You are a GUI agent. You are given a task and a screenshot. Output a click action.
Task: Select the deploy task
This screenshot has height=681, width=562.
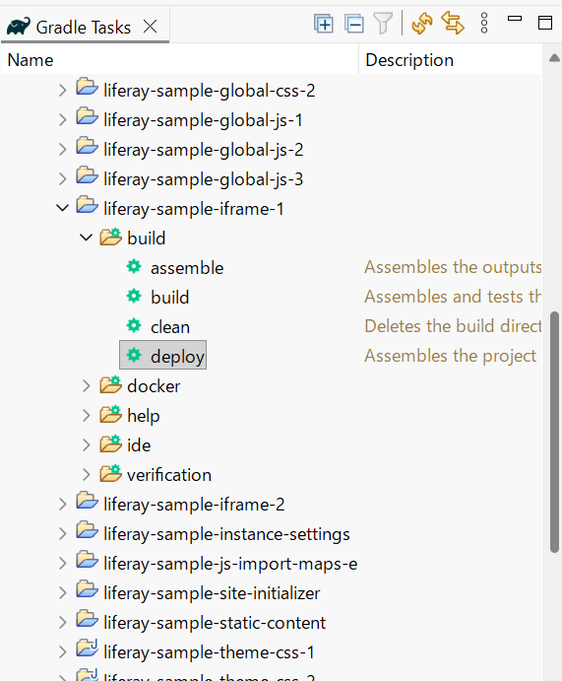(x=163, y=355)
